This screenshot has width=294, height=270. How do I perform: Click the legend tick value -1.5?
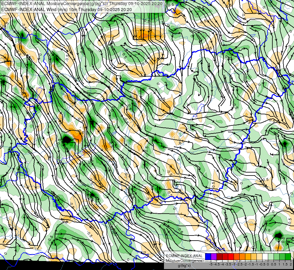pyautogui.click(x=251, y=264)
